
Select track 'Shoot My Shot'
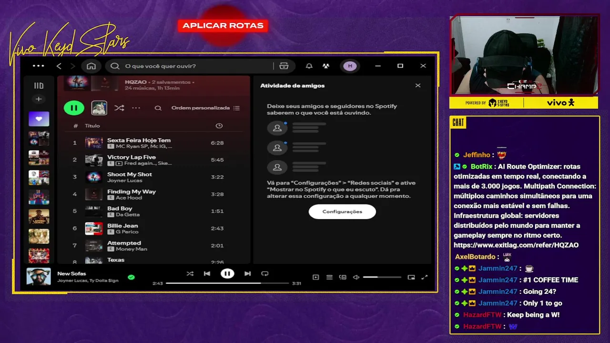click(x=153, y=177)
